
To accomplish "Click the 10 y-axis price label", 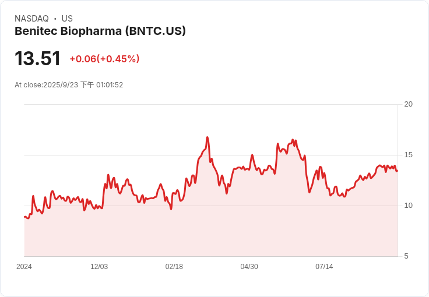I will pyautogui.click(x=408, y=206).
